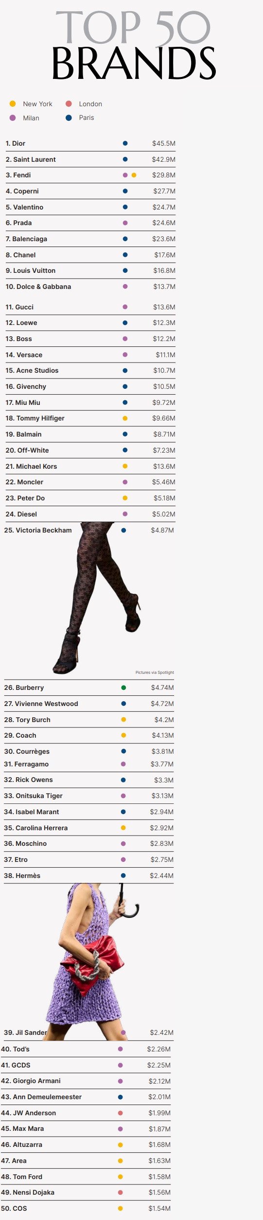Click the green dot beside Burberry

[123, 687]
